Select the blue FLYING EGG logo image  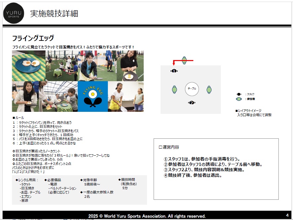[x=93, y=97]
